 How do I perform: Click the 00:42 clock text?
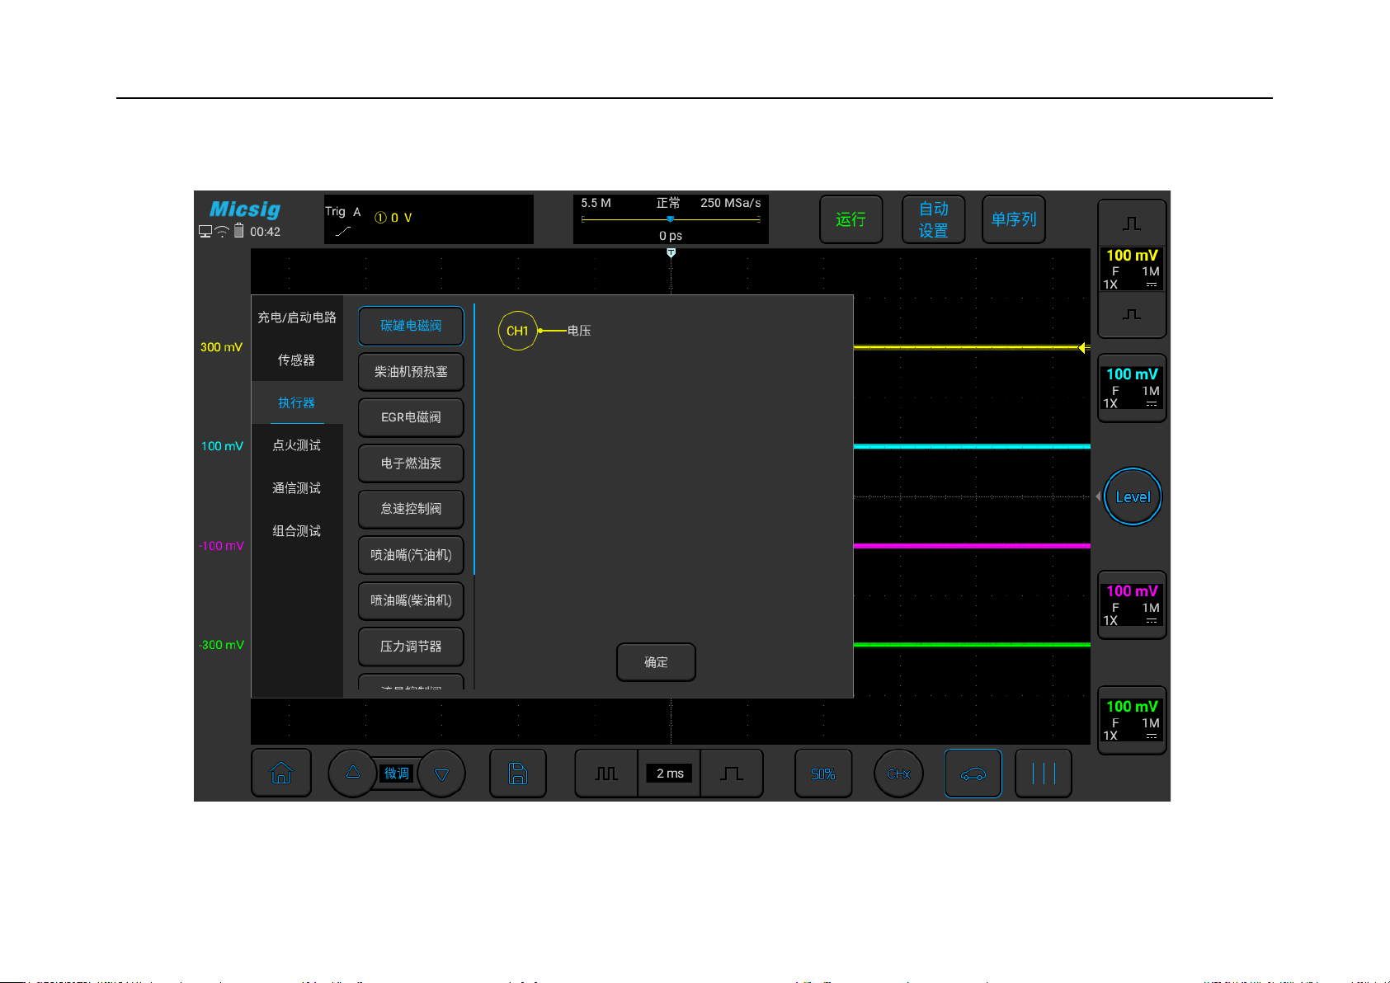266,232
